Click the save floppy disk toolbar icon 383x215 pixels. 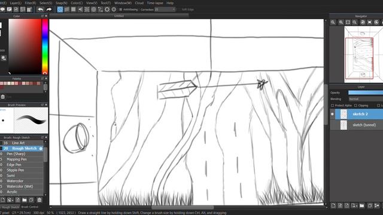[16, 10]
